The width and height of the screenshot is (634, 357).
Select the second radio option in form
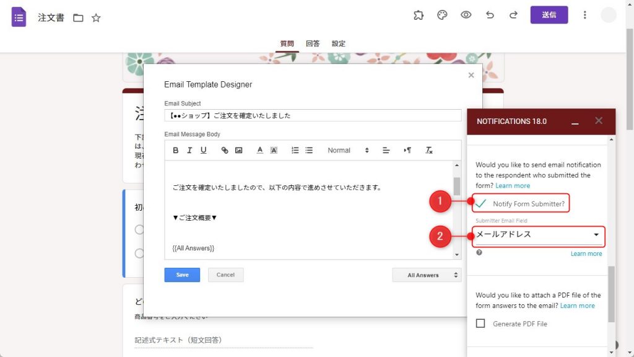[139, 253]
